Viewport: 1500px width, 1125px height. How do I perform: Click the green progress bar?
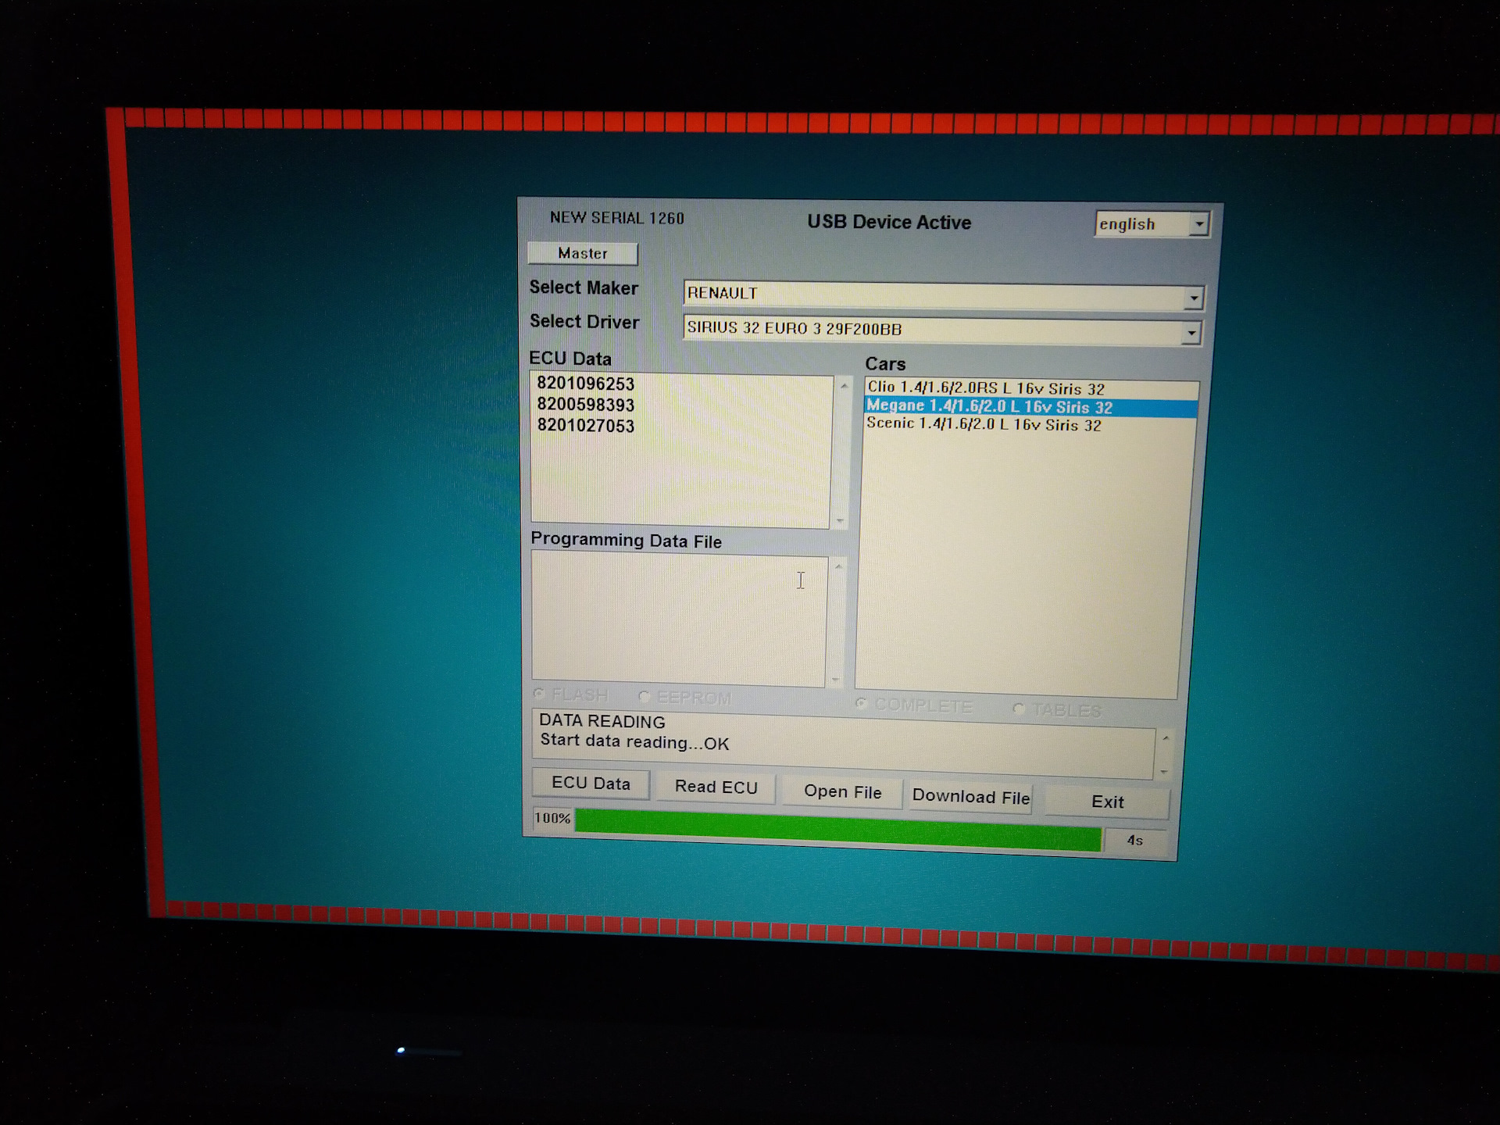pos(837,830)
